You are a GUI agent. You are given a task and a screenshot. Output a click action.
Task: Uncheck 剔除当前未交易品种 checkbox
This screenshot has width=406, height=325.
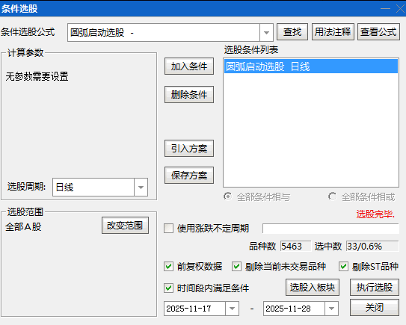(237, 266)
